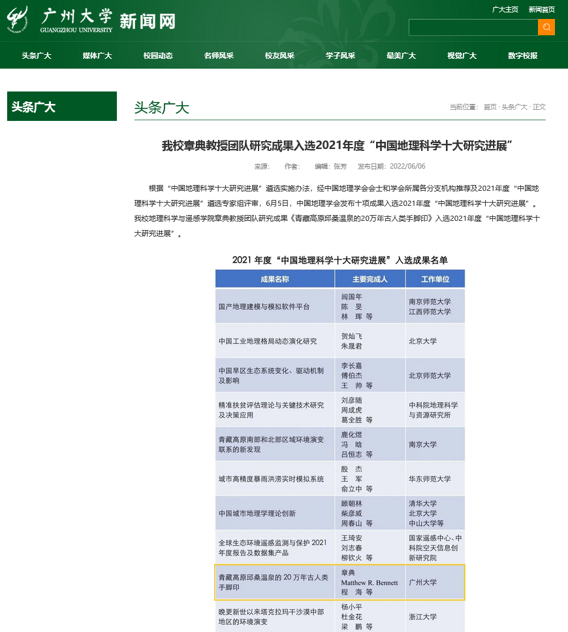The height and width of the screenshot is (632, 568).
Task: Open the 最美广大 navigation menu
Action: [x=401, y=56]
